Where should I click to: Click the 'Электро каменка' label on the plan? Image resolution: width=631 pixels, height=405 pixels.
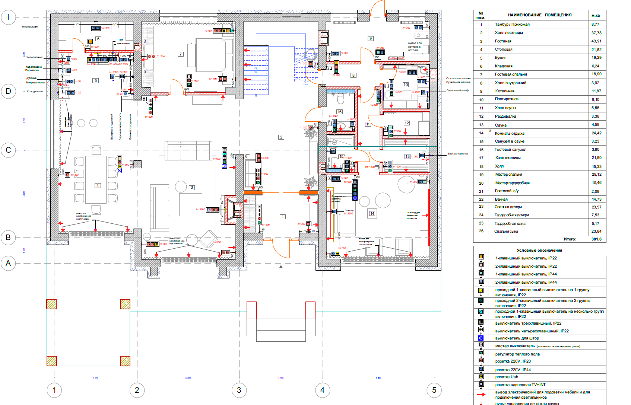(457, 154)
